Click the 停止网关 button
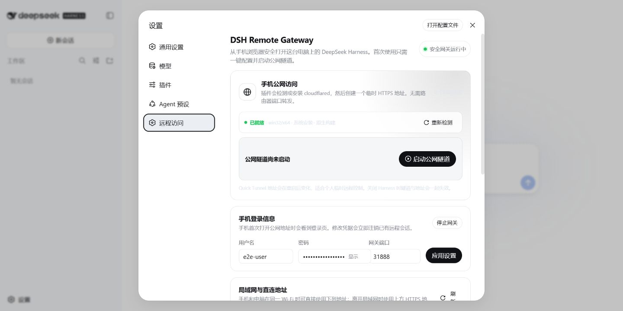623x311 pixels. [447, 223]
